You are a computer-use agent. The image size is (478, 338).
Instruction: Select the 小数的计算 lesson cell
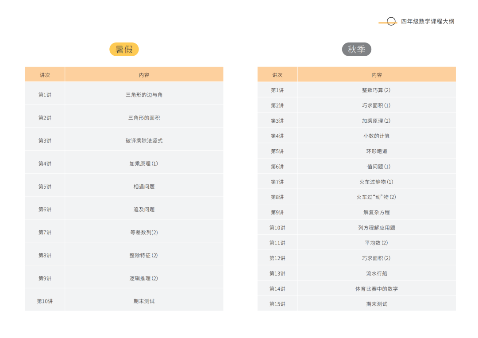point(376,136)
